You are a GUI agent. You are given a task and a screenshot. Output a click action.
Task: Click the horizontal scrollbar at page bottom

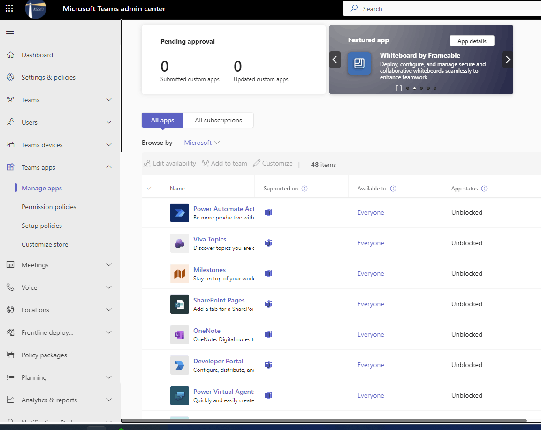point(324,421)
